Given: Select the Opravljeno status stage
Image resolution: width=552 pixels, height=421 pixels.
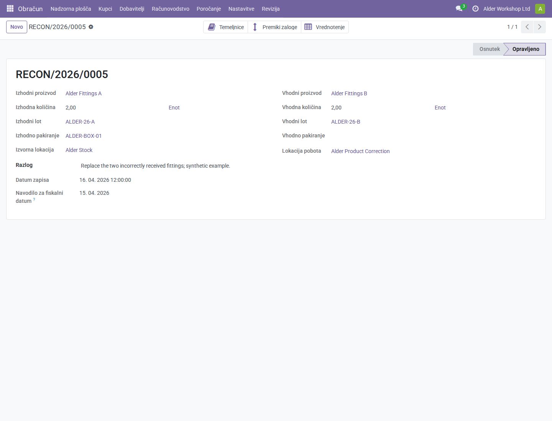Looking at the screenshot, I should point(525,49).
